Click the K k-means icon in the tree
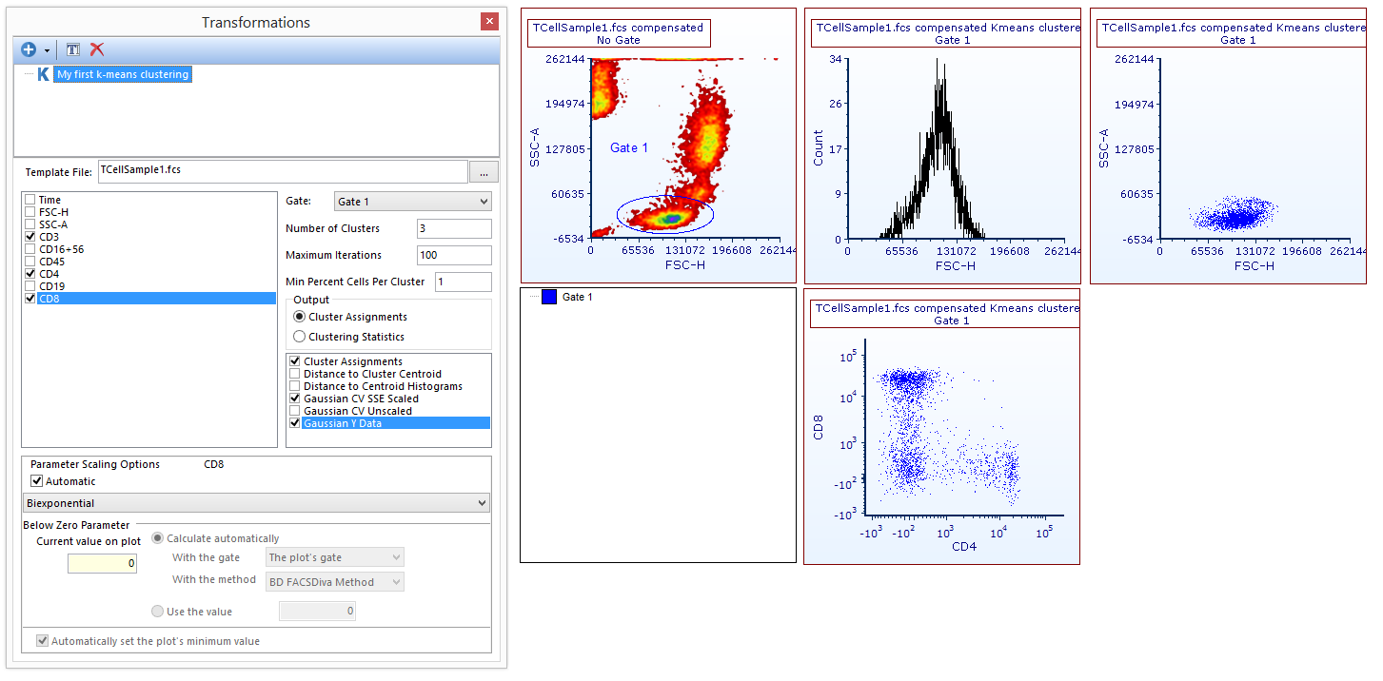This screenshot has height=681, width=1383. 43,74
